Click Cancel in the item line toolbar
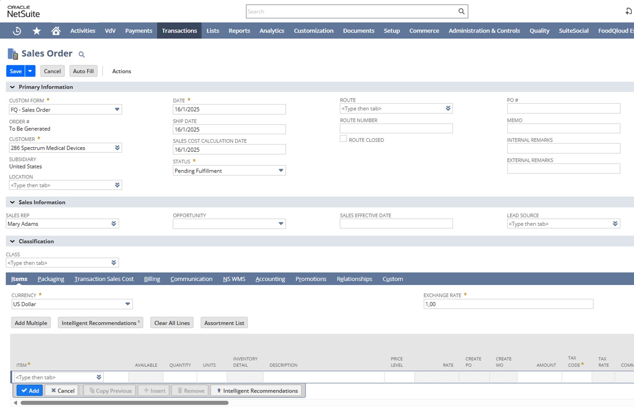This screenshot has width=634, height=408. (63, 391)
